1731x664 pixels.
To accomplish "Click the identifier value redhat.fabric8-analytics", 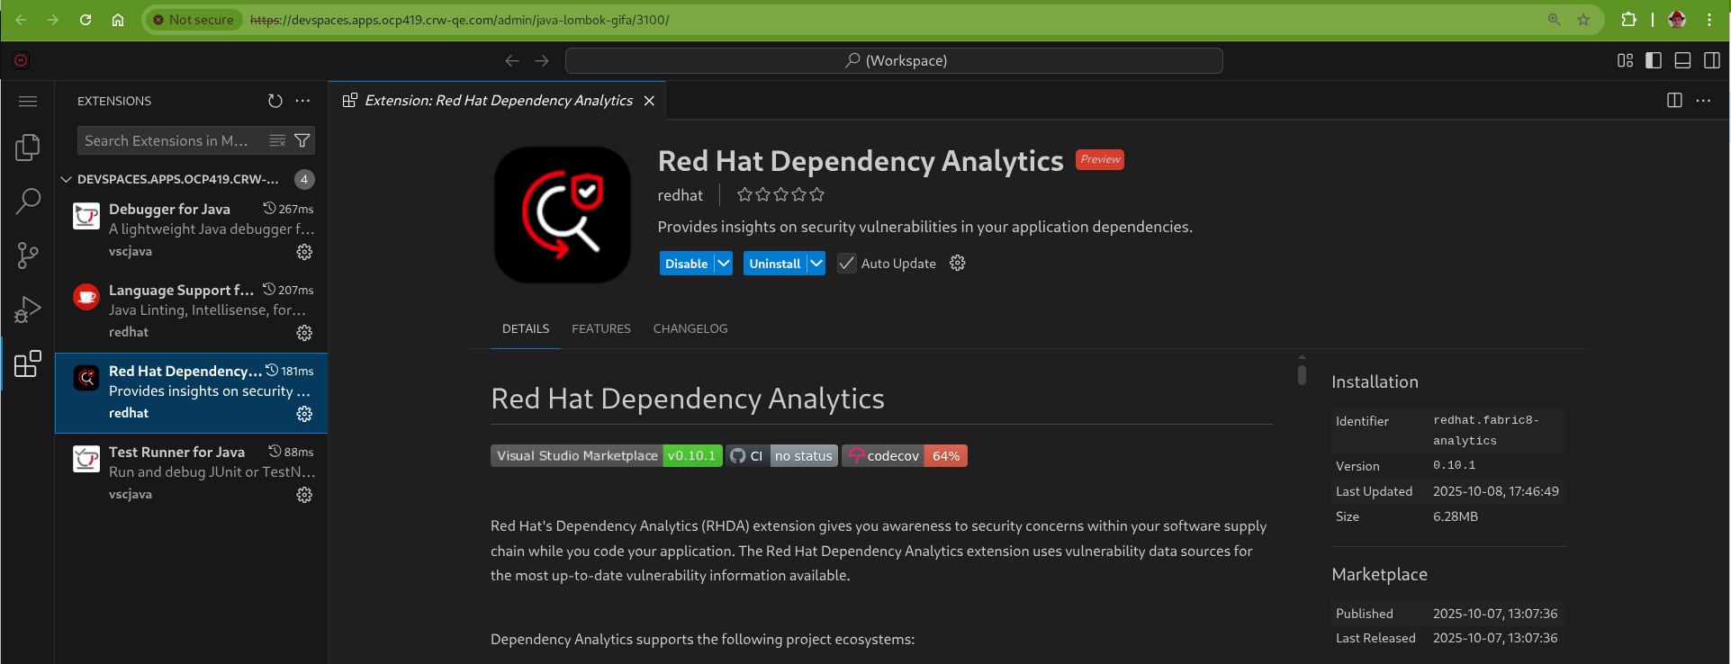I will (1486, 430).
